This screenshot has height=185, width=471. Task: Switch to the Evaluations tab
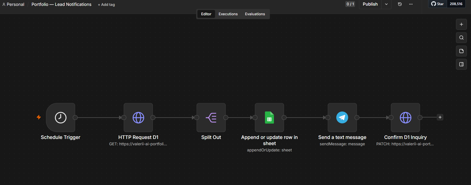(x=255, y=14)
